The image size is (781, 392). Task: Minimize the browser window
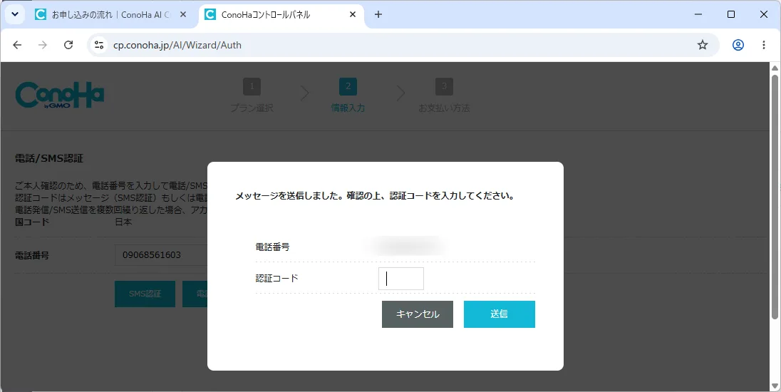coord(698,14)
